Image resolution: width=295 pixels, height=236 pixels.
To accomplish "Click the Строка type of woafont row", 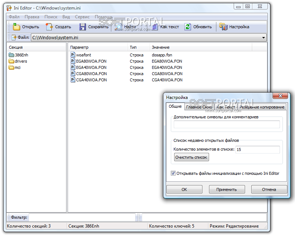I will (x=137, y=55).
